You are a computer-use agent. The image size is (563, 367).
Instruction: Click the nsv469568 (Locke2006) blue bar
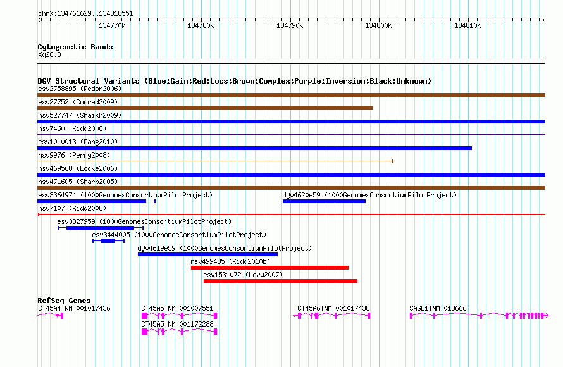tap(291, 175)
